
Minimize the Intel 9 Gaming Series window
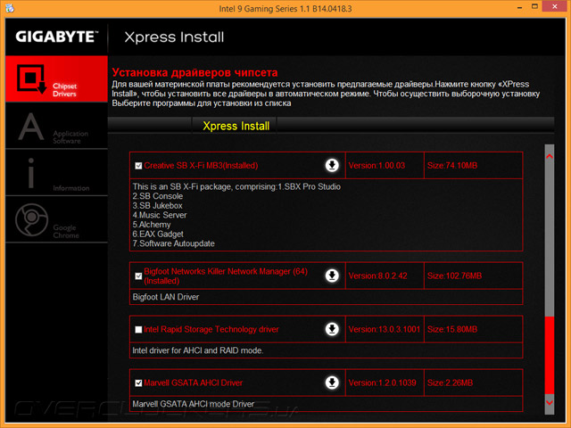pyautogui.click(x=519, y=7)
